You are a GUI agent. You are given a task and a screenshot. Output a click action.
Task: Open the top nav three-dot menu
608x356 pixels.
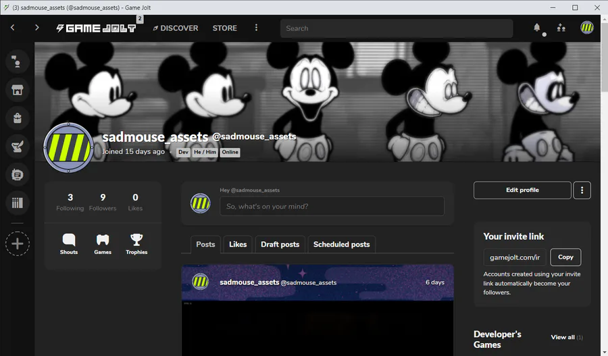tap(256, 28)
